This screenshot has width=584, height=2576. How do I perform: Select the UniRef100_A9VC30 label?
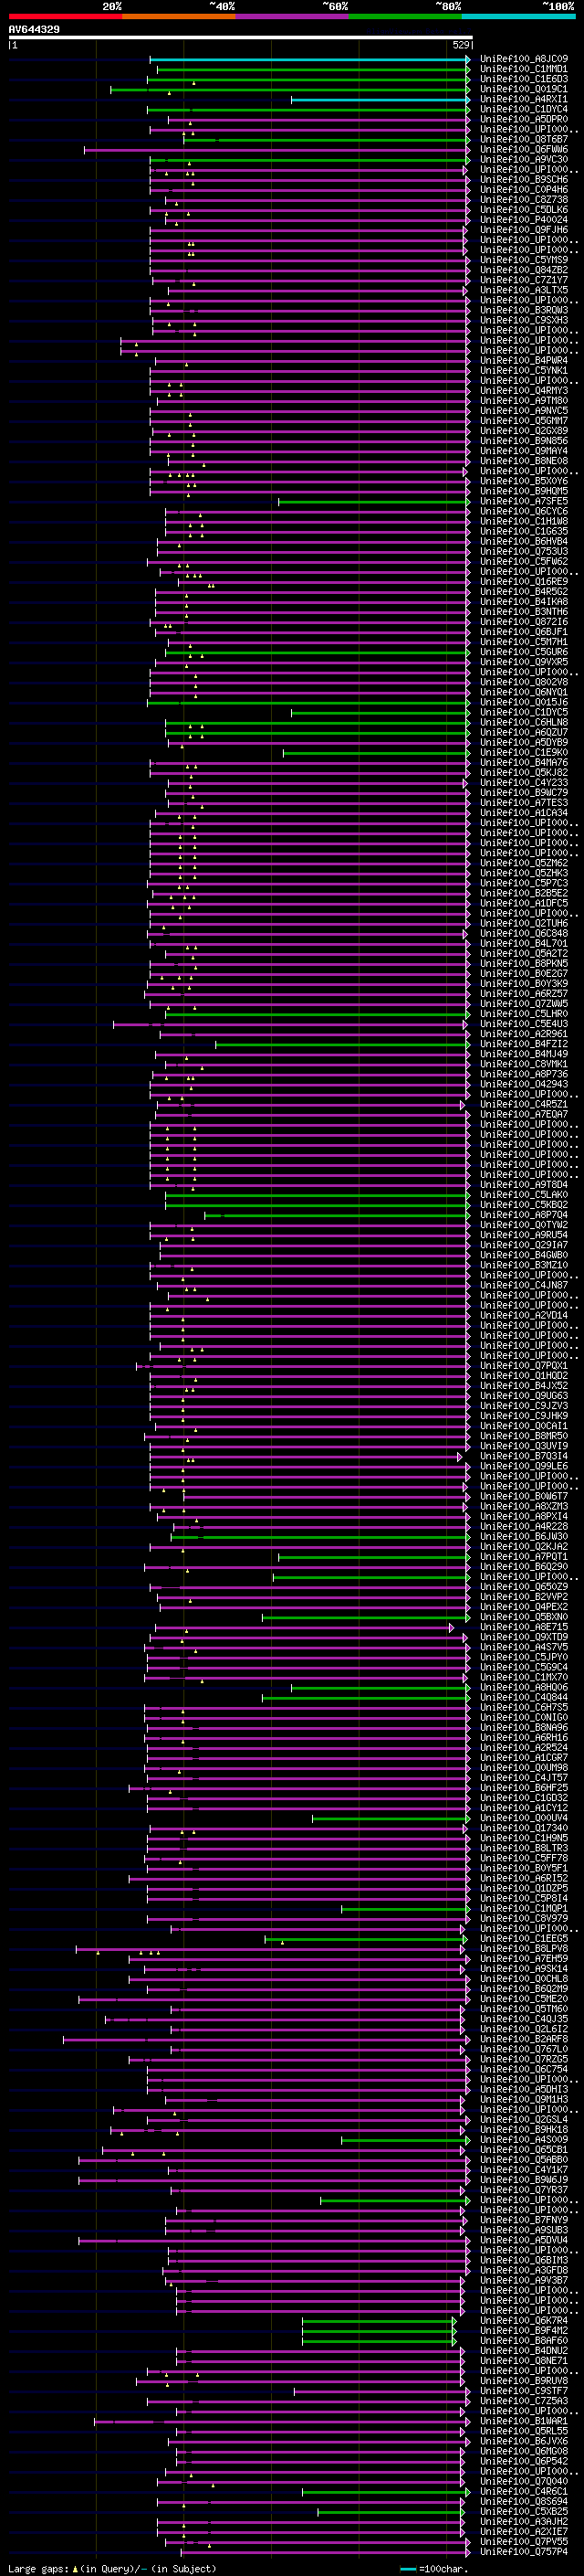523,159
